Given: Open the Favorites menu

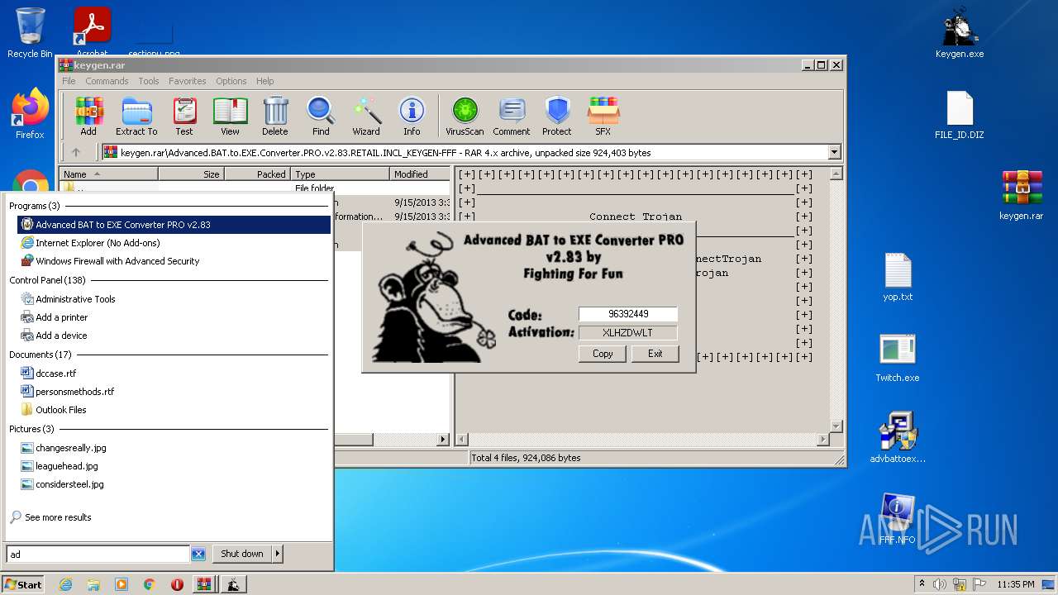Looking at the screenshot, I should [188, 81].
